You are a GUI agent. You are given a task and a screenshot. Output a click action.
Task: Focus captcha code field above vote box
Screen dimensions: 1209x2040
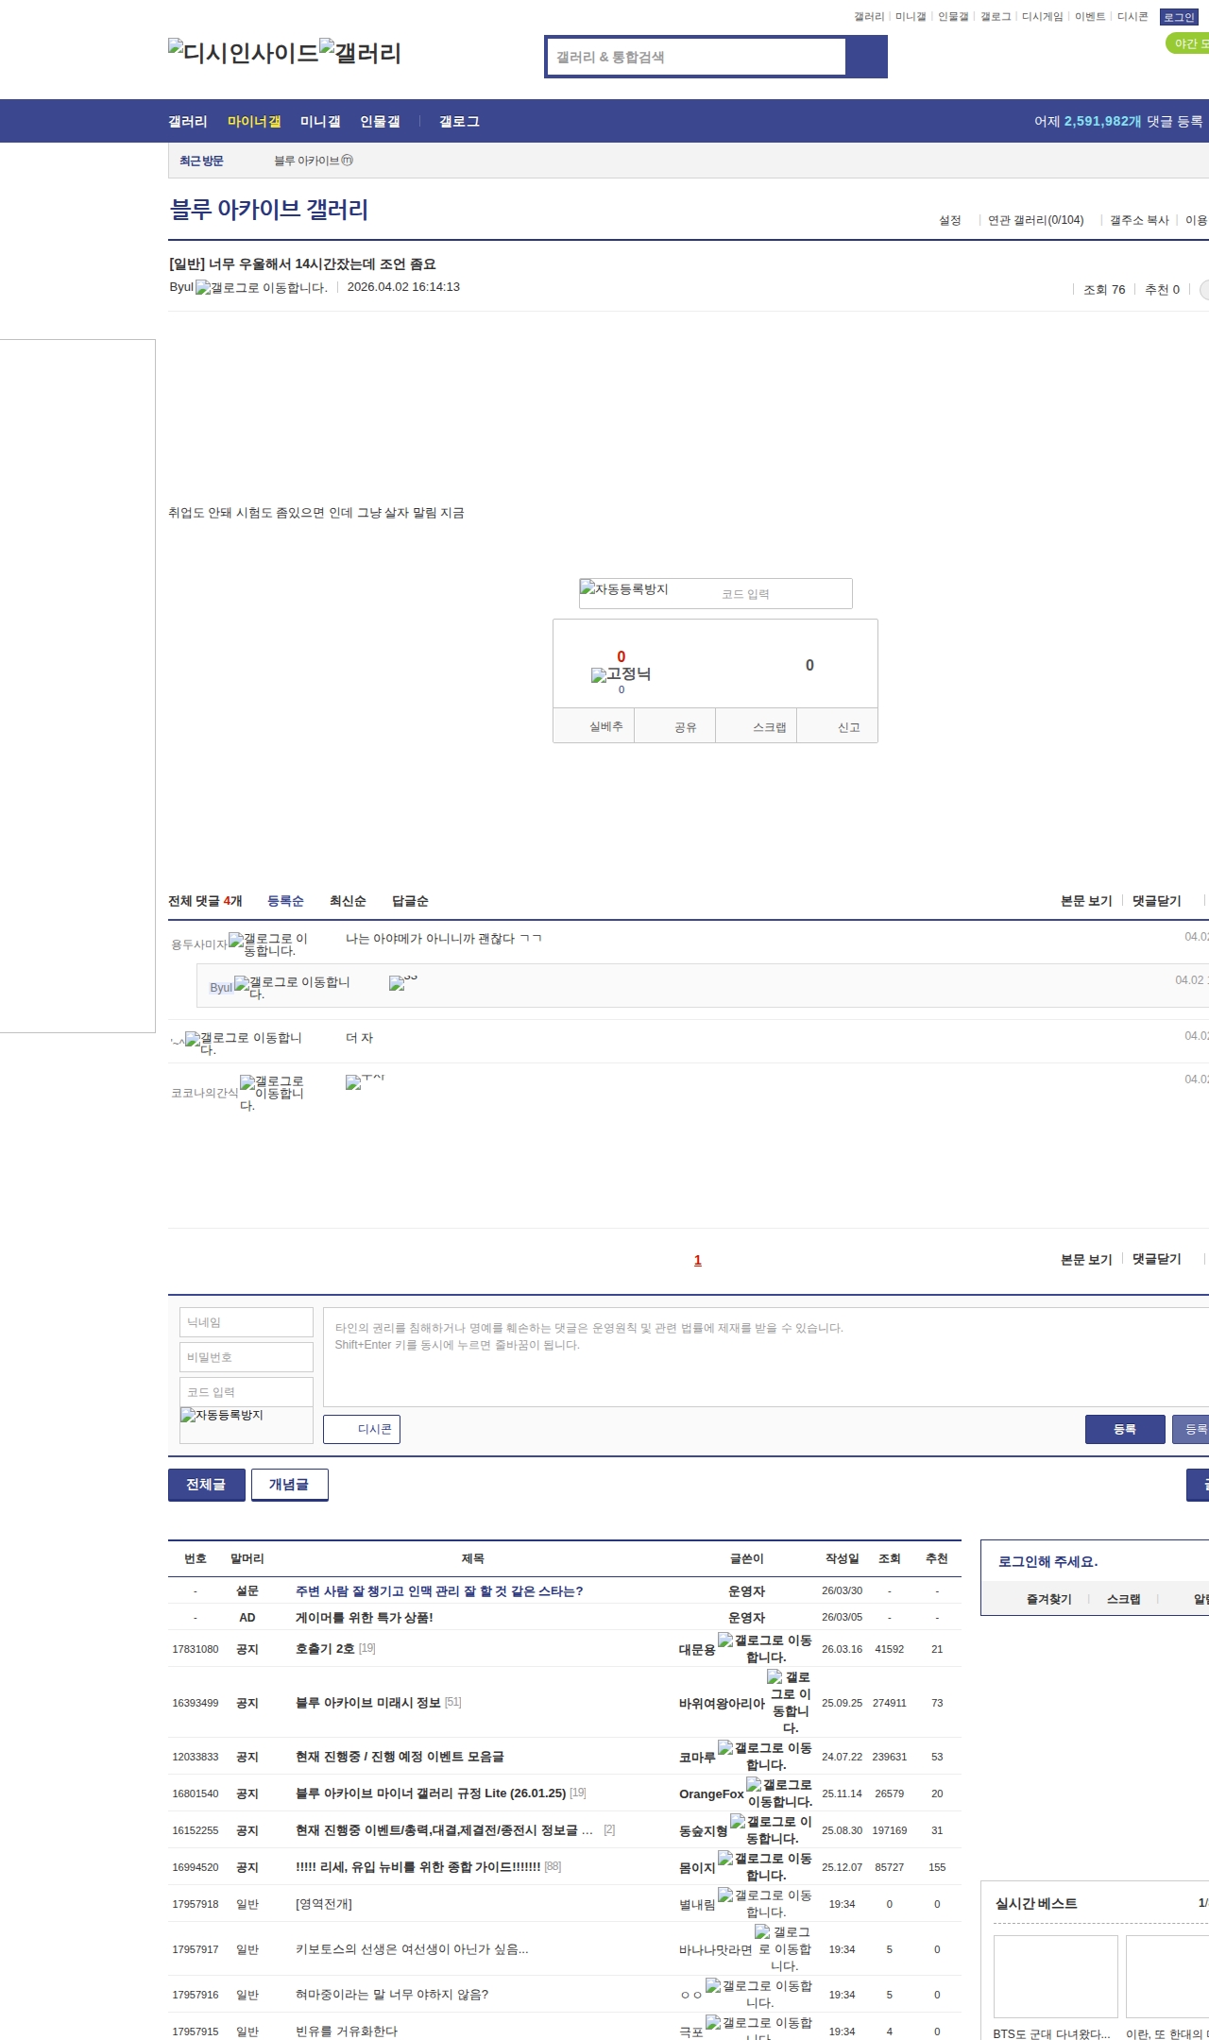784,594
